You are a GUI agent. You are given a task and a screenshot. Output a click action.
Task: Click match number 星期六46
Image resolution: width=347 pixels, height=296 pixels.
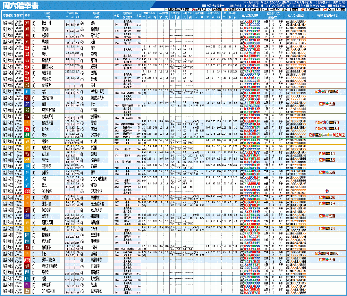(x=8, y=23)
